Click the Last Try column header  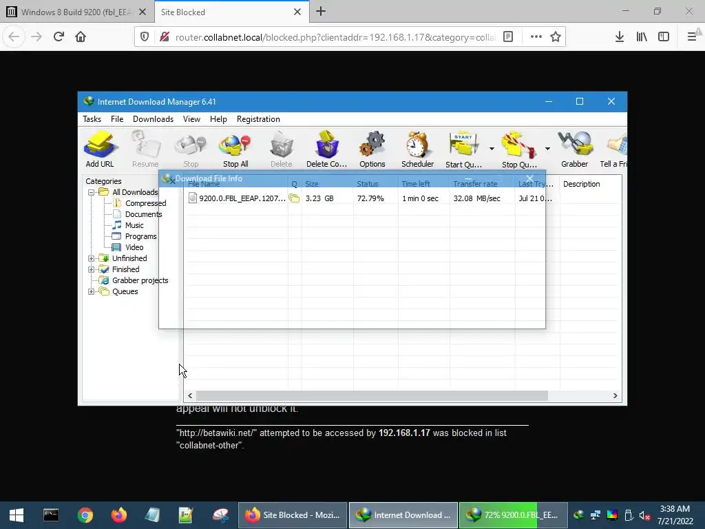(x=536, y=184)
